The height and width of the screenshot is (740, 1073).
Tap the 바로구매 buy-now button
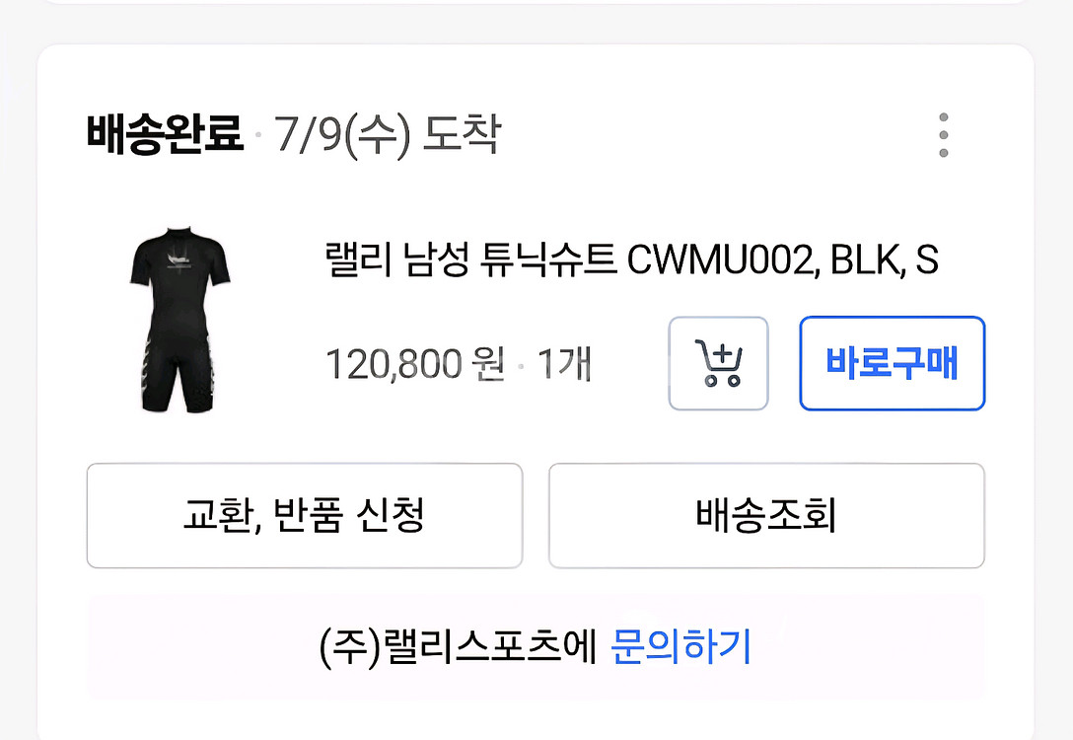(x=892, y=363)
